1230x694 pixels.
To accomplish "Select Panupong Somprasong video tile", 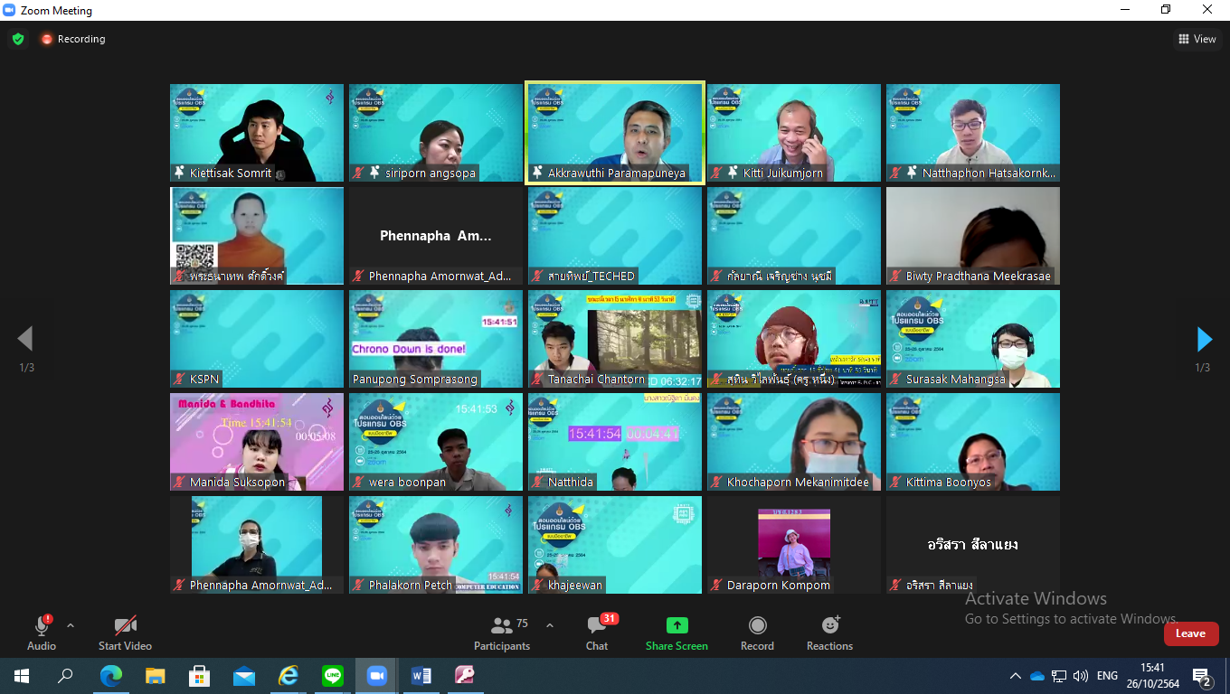I will (x=436, y=339).
